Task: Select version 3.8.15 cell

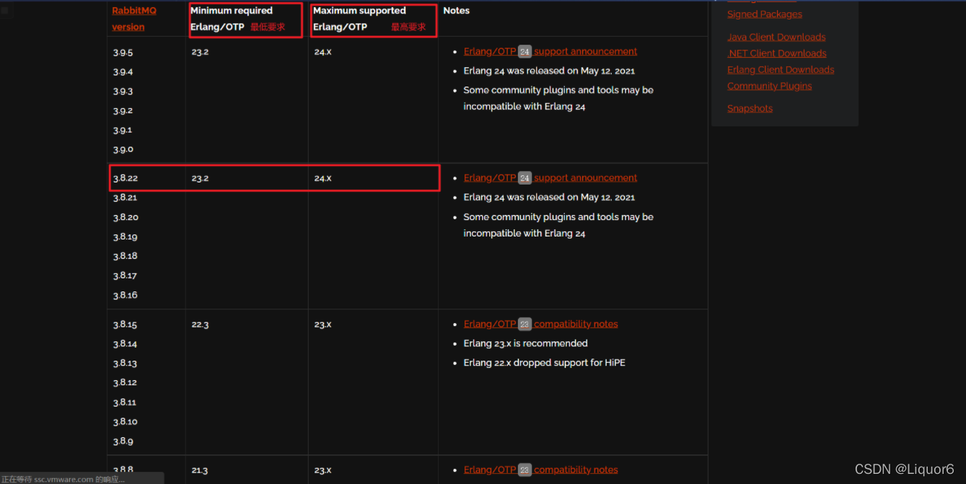Action: pos(125,325)
